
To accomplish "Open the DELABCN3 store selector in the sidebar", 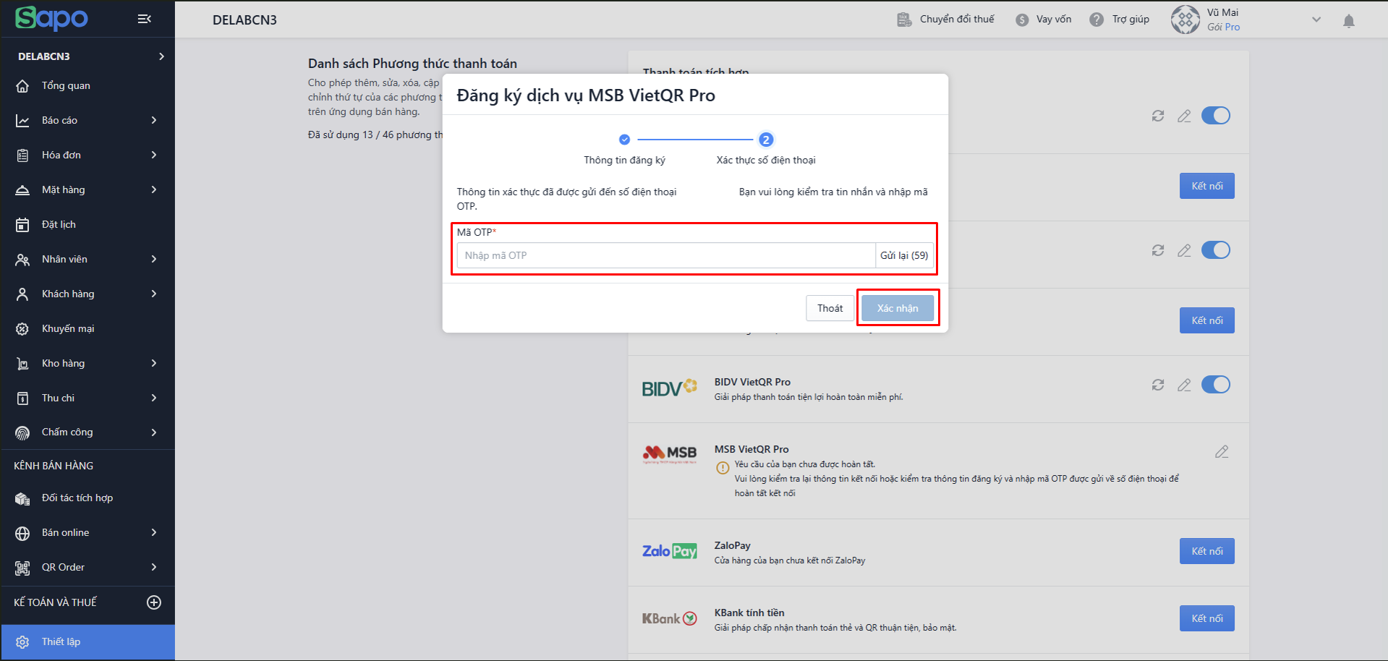I will [x=88, y=56].
